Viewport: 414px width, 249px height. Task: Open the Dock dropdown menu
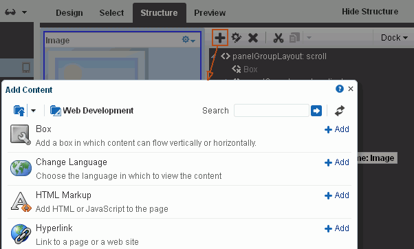[x=394, y=38]
